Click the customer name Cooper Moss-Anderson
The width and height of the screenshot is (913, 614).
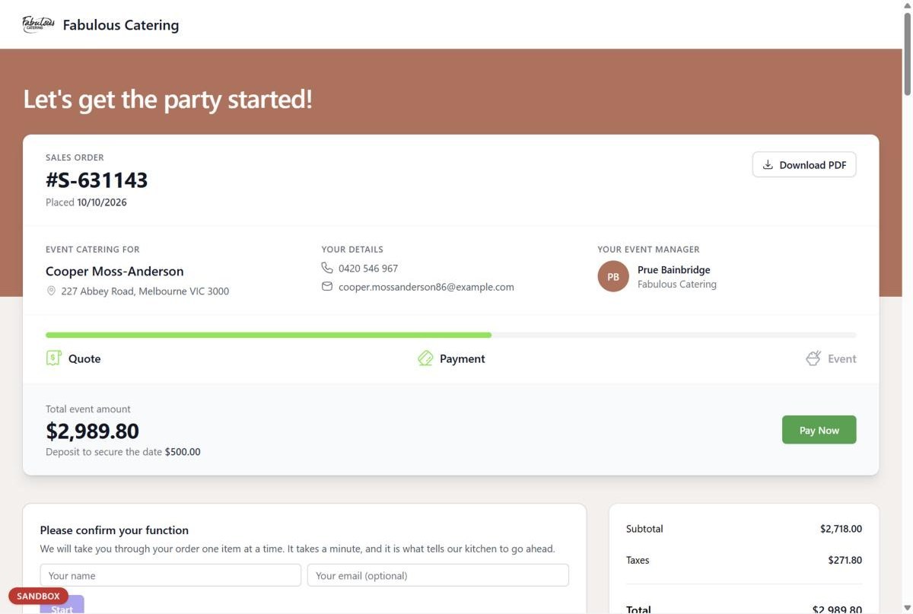115,271
